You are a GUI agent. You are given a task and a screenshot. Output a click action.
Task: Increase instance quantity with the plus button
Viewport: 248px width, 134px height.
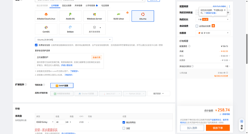click(228, 13)
